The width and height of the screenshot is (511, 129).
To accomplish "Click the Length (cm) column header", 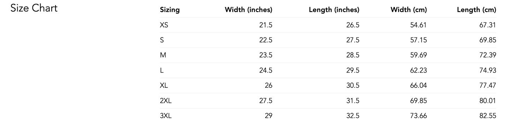I will (x=477, y=10).
